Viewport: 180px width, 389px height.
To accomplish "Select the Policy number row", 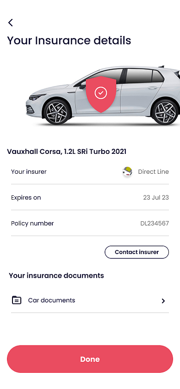I will (x=90, y=223).
